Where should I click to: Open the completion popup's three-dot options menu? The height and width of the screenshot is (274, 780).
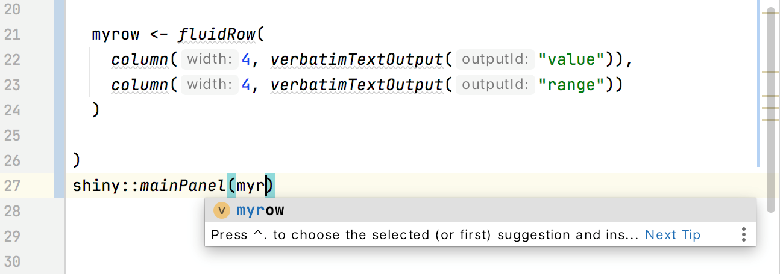point(744,234)
